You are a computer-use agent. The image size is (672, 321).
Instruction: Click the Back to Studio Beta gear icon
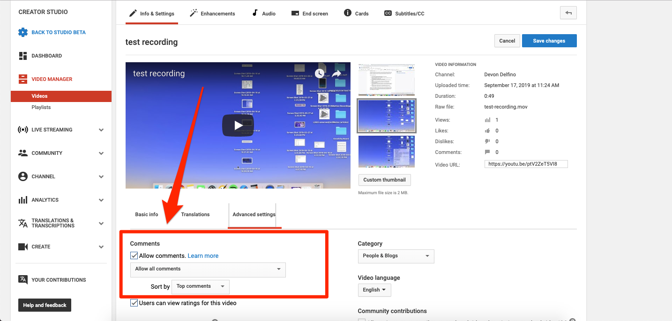(23, 32)
